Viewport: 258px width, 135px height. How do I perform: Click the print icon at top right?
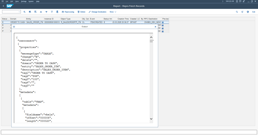(248, 12)
